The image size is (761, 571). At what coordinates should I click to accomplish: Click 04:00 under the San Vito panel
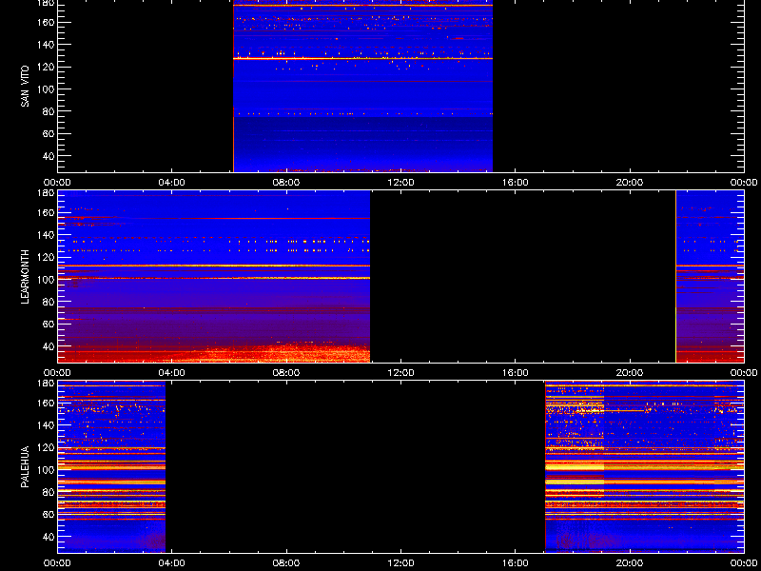[172, 183]
